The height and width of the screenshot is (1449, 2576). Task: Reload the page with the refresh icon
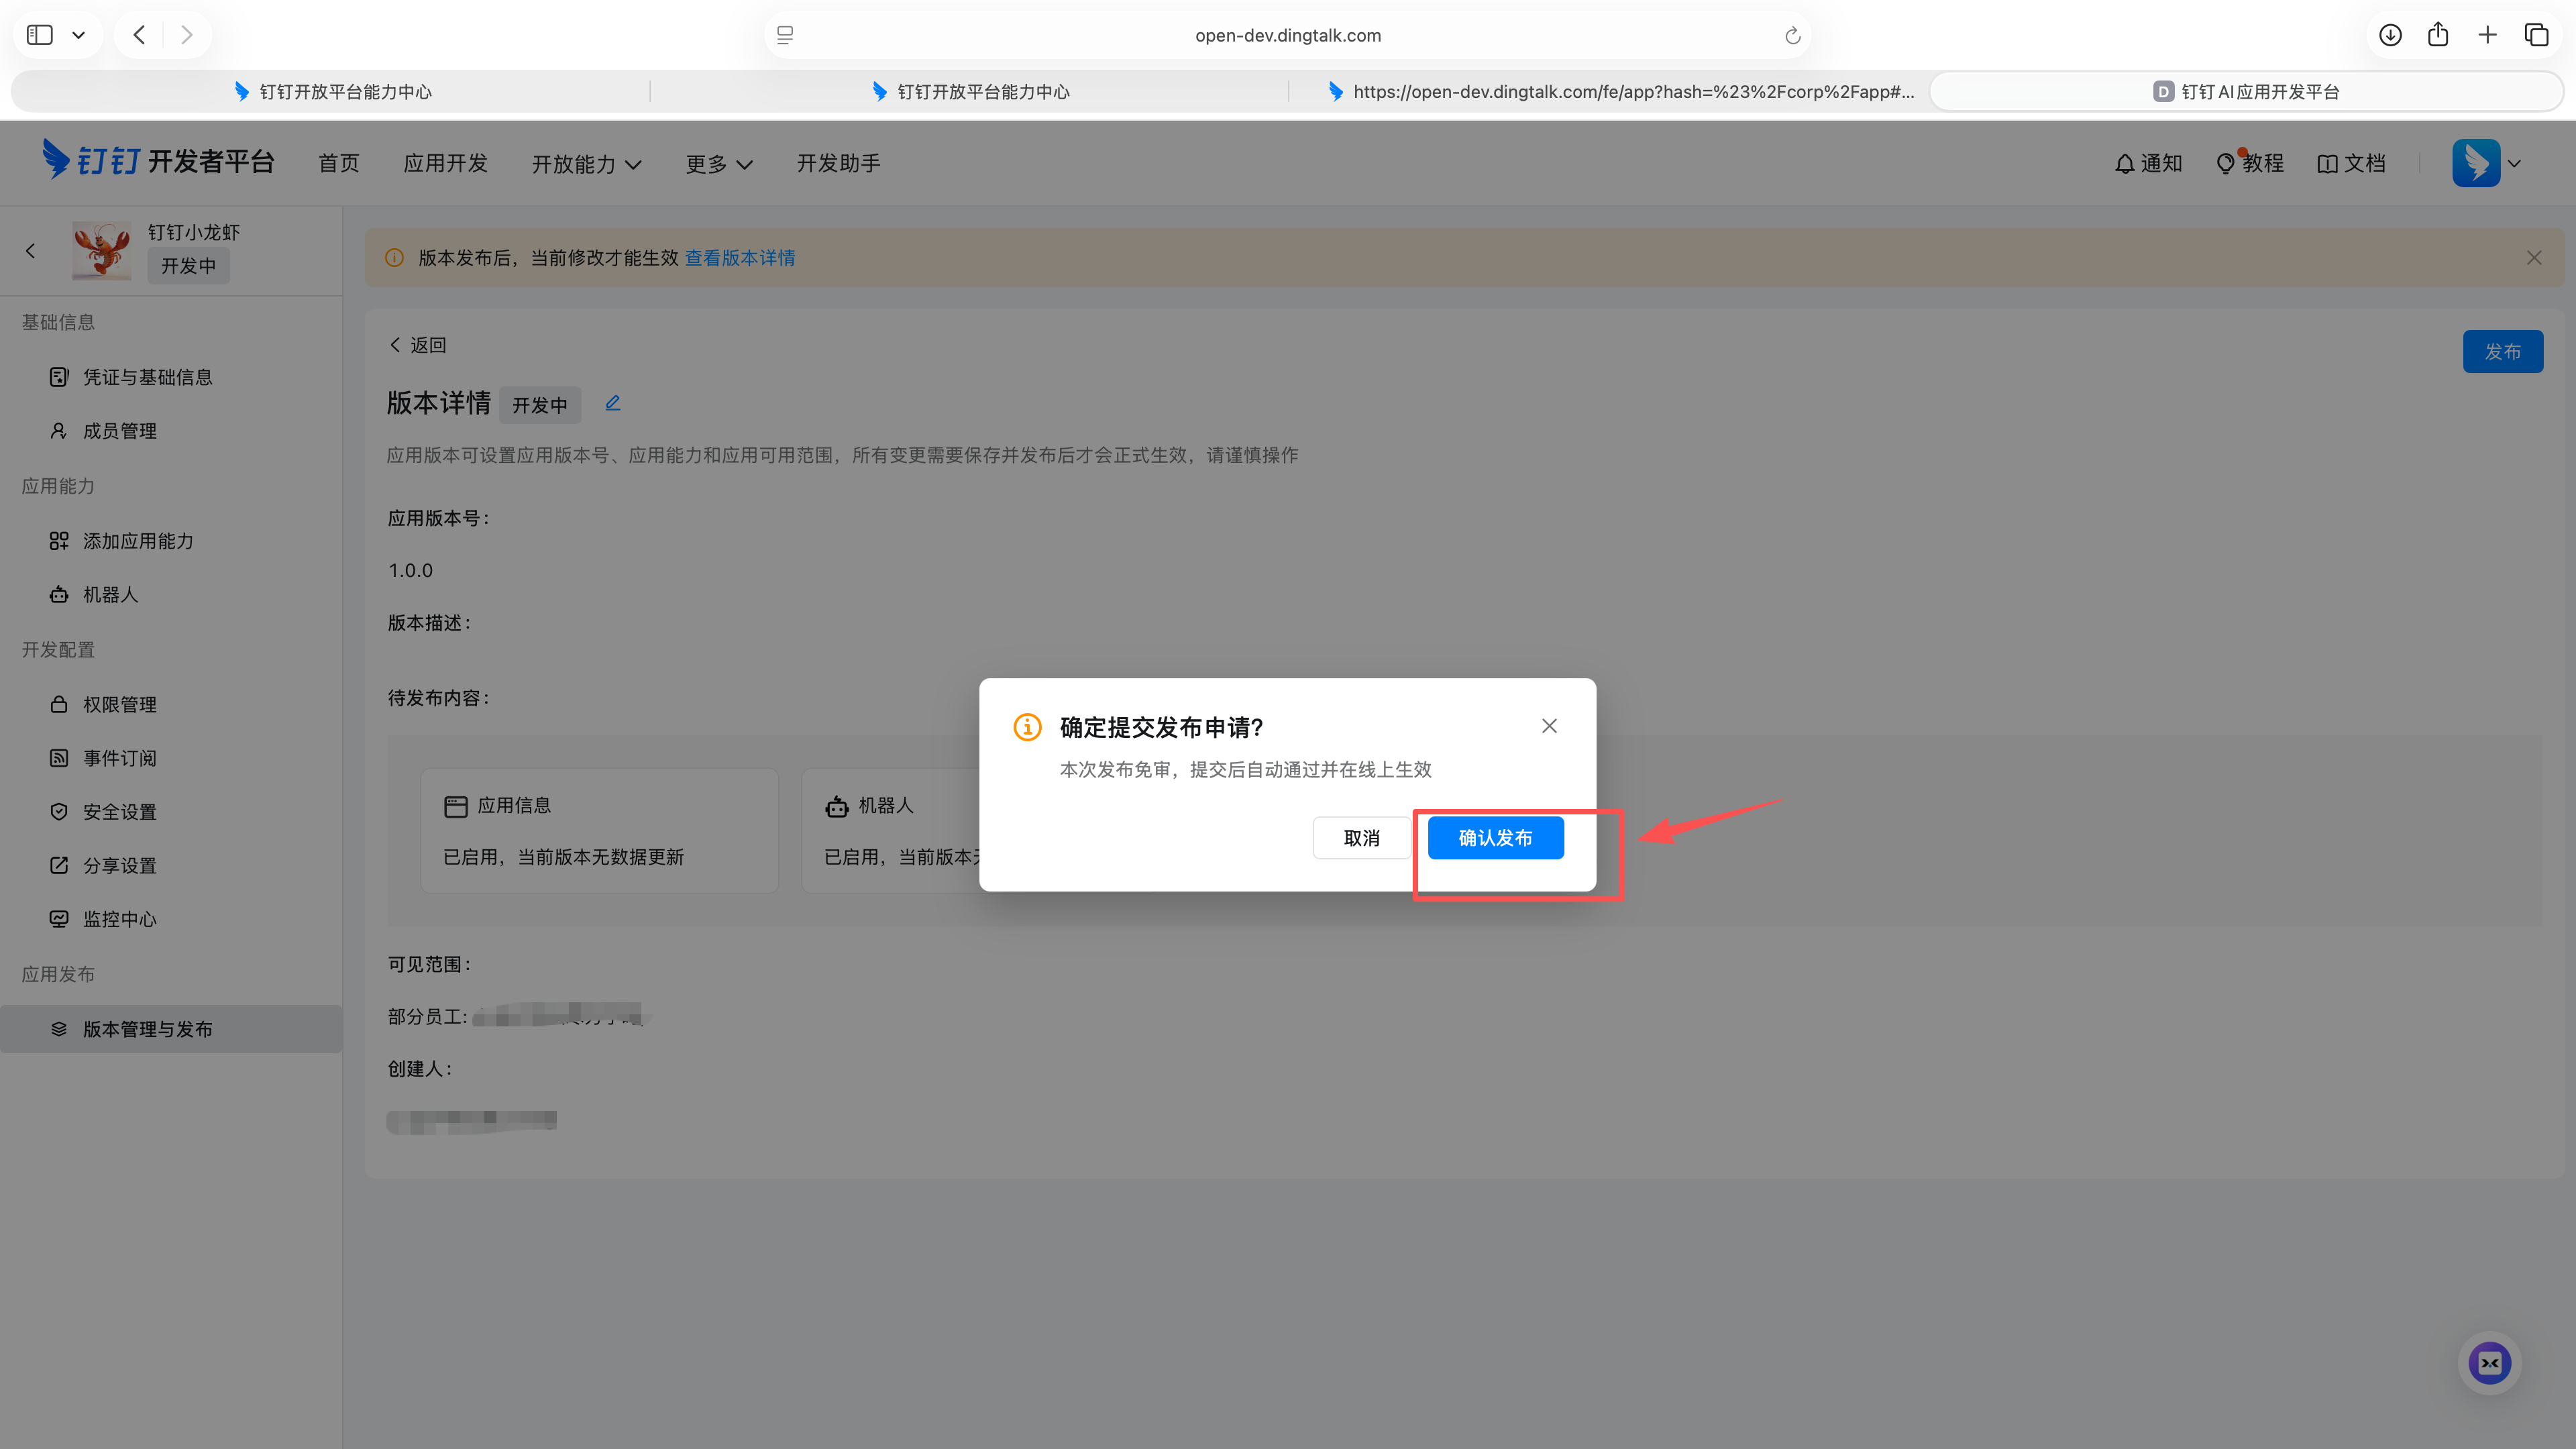(1791, 34)
